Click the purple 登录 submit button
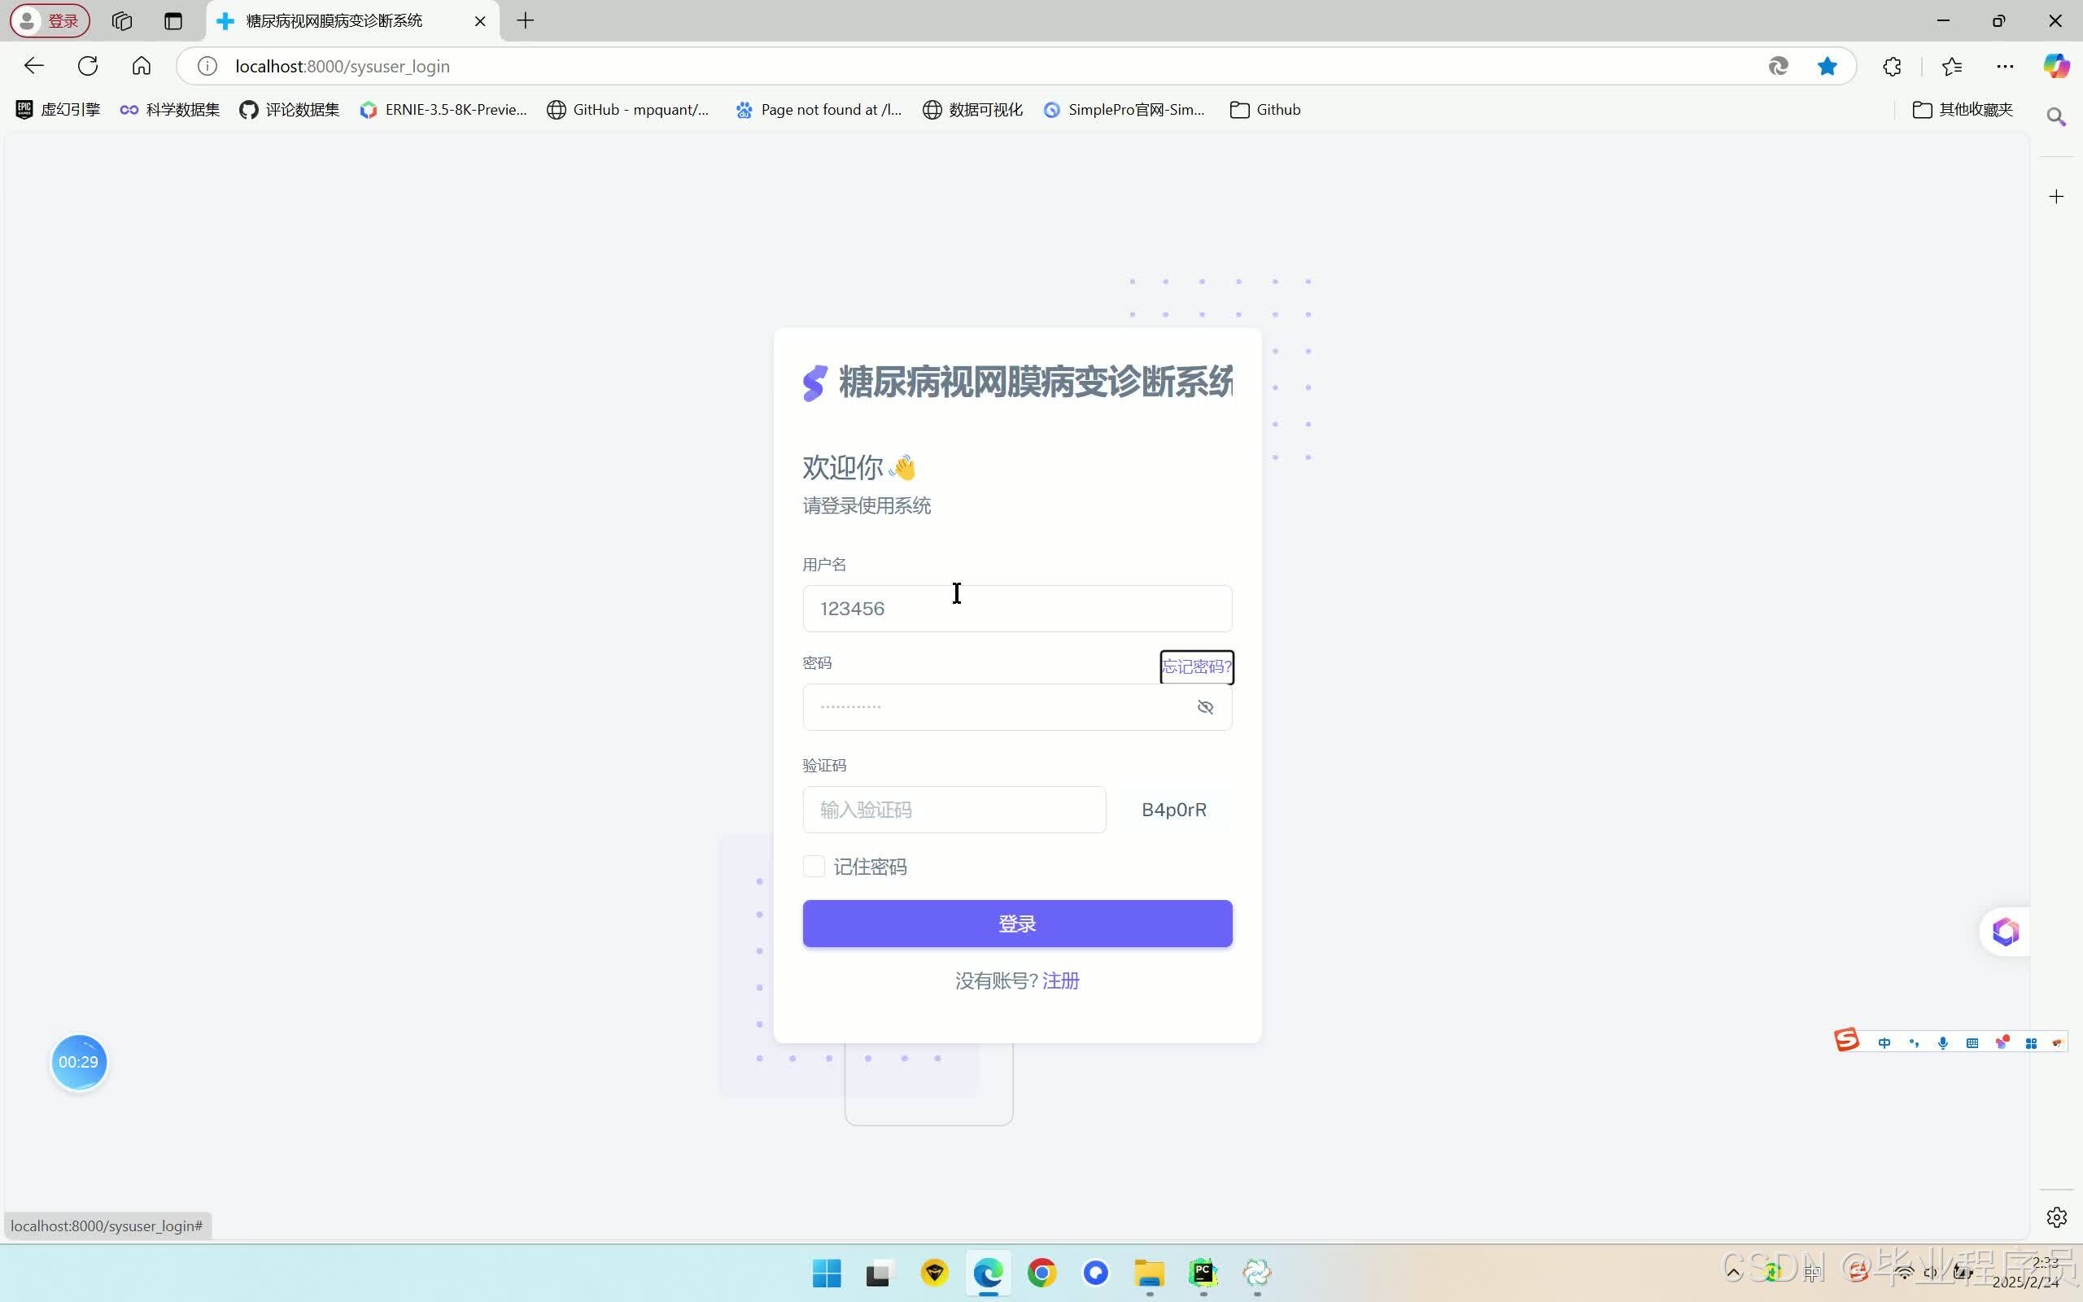2083x1302 pixels. point(1017,924)
